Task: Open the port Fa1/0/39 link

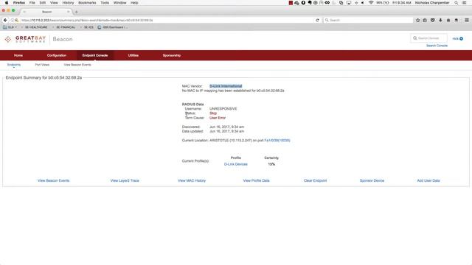Action: [277, 141]
